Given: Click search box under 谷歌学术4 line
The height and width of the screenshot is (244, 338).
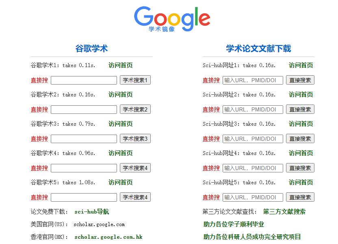Looking at the screenshot, I should 84,168.
